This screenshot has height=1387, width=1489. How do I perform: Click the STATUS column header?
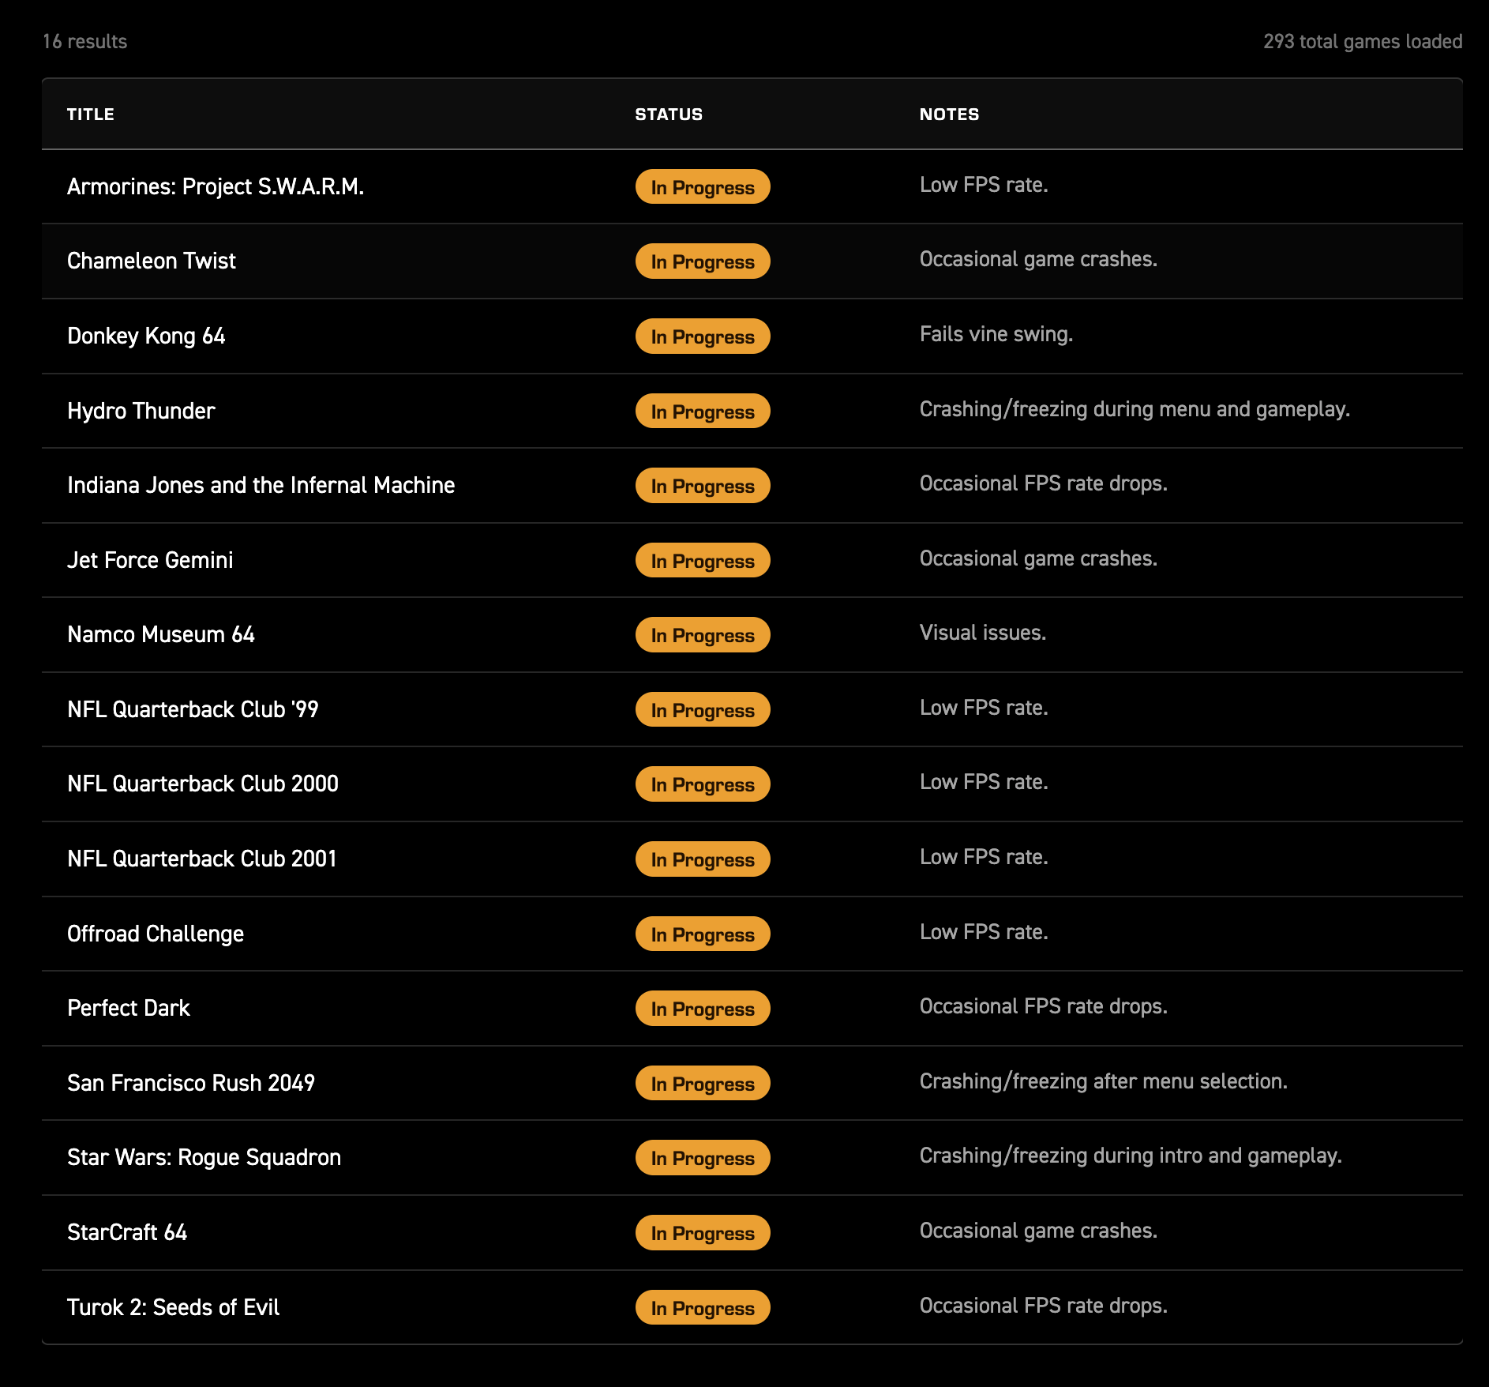tap(669, 115)
